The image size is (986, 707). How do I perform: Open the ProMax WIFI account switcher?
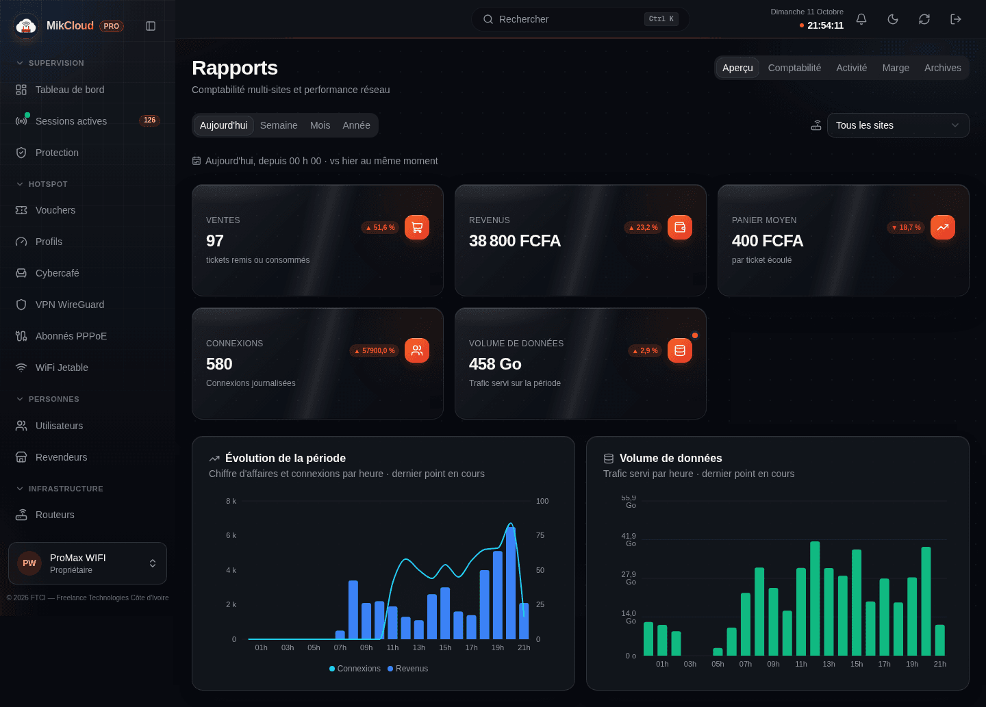pyautogui.click(x=88, y=563)
